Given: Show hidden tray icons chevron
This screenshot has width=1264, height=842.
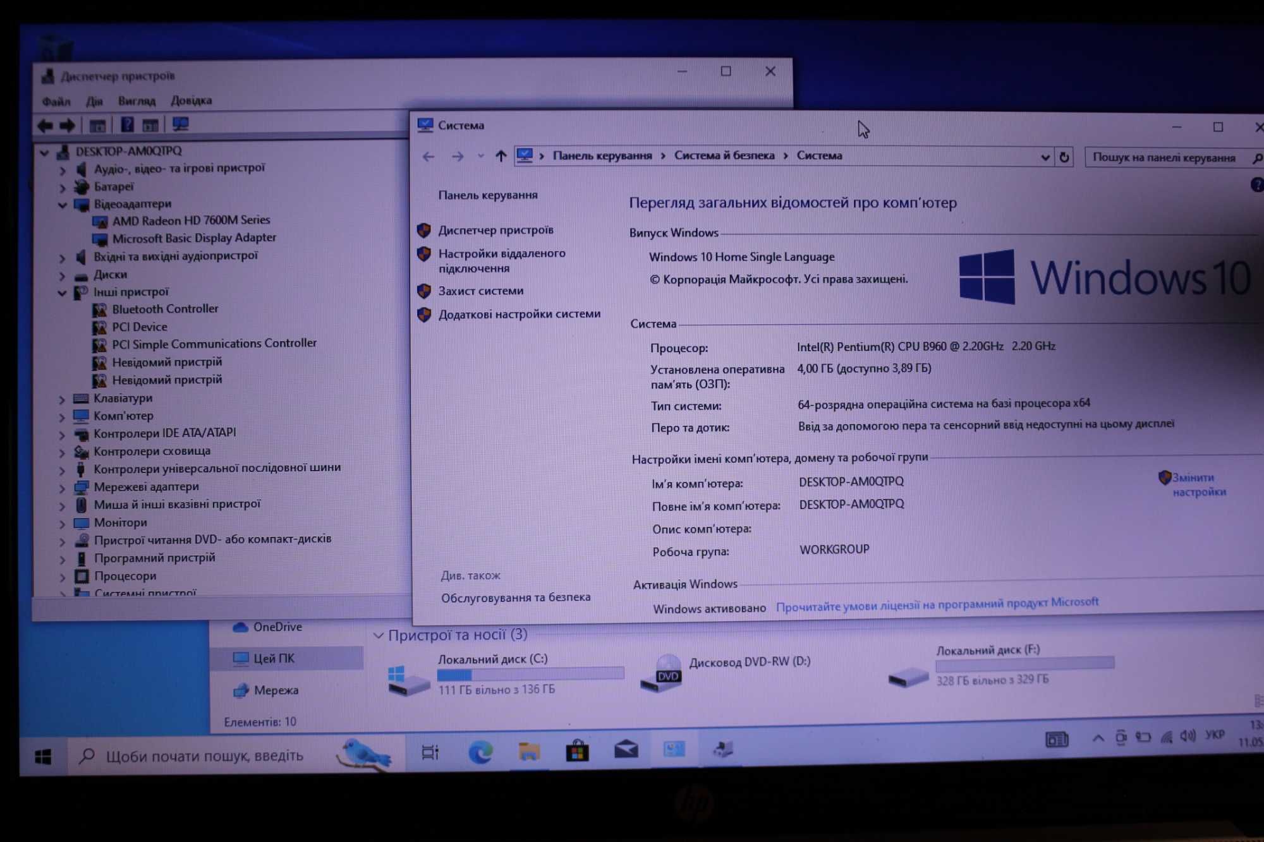Looking at the screenshot, I should click(1098, 738).
